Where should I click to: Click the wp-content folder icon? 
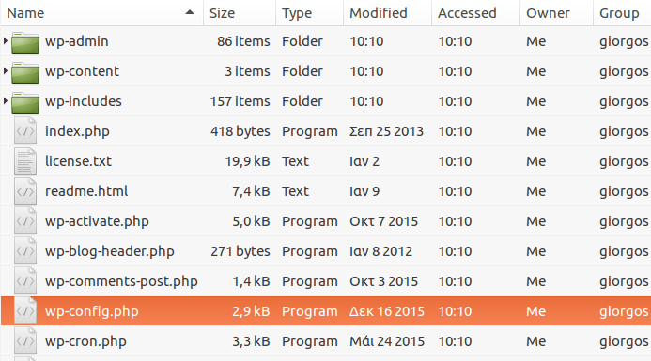coord(25,72)
